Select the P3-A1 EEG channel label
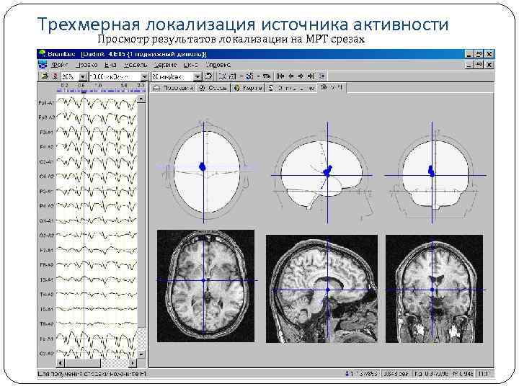This screenshot has height=389, width=519. click(46, 191)
